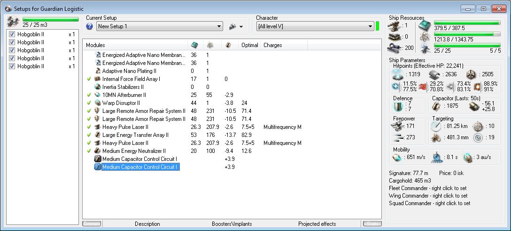Click the armor hitpoints icon showing 2636

tap(434, 74)
